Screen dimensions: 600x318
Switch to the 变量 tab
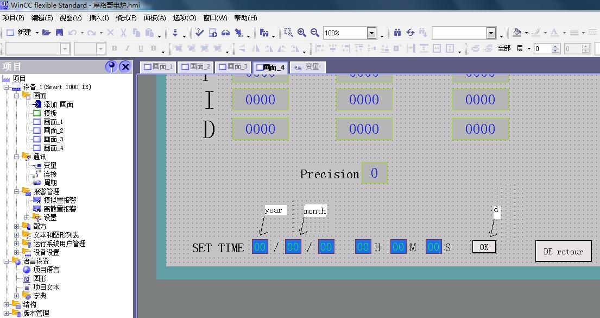pos(308,67)
